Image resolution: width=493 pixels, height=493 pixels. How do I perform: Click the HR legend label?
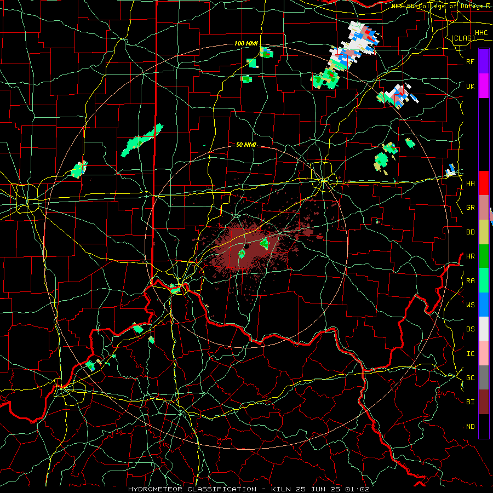tap(470, 256)
